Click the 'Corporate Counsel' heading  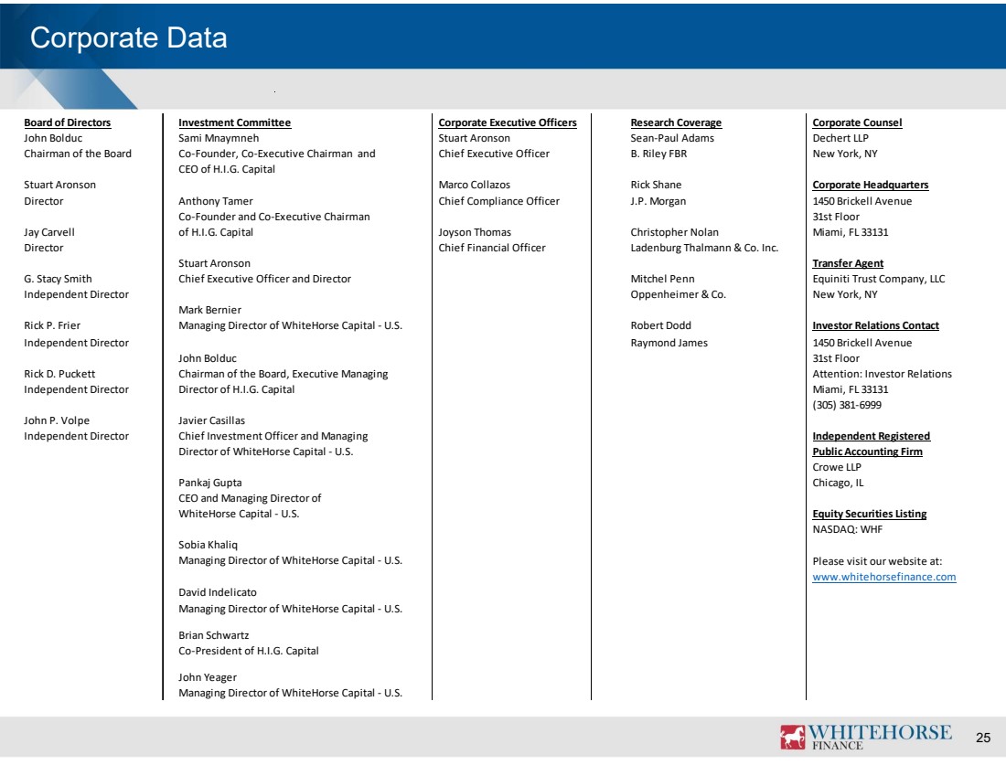click(x=857, y=122)
